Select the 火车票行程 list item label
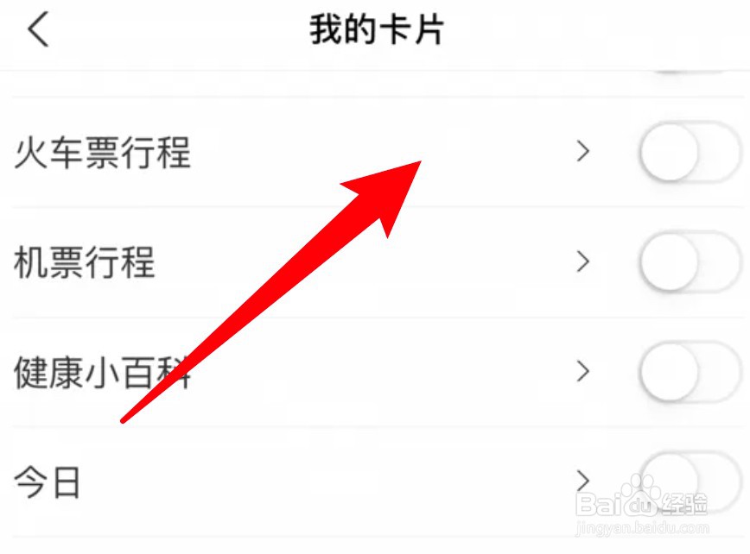750x554 pixels. tap(102, 153)
